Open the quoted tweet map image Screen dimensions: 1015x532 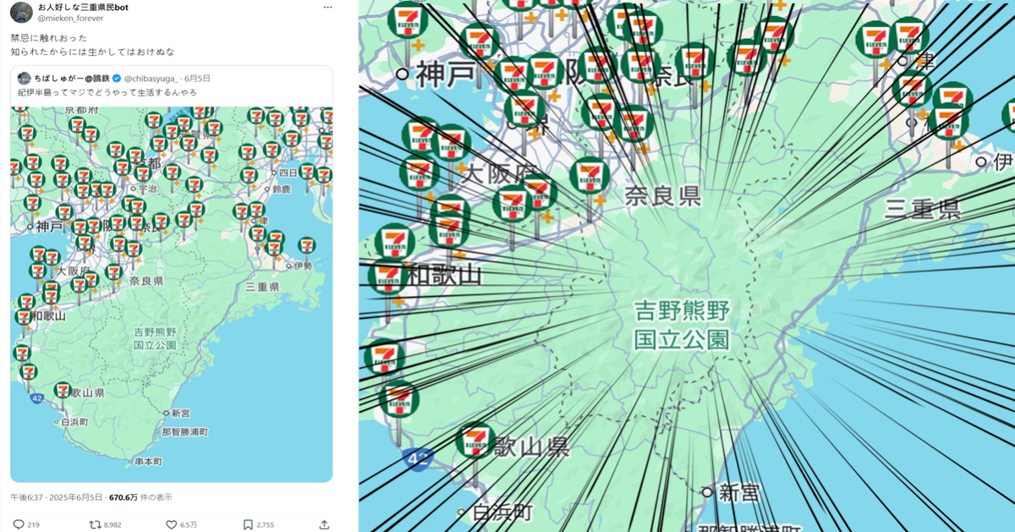click(x=171, y=294)
